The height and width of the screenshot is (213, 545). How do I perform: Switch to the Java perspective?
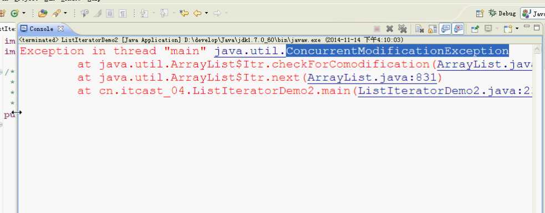click(533, 13)
